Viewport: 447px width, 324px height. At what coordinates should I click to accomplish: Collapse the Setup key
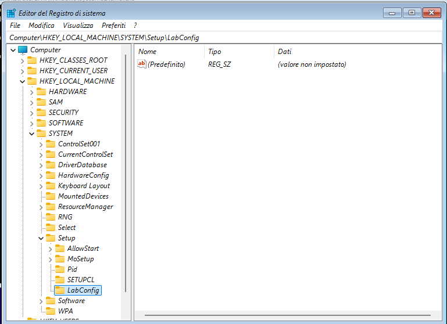pyautogui.click(x=41, y=238)
